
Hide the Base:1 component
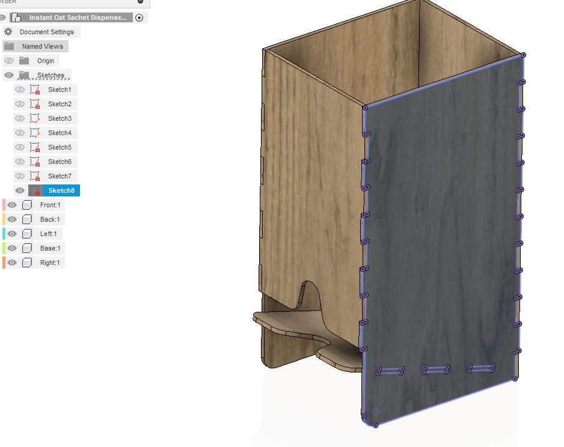(12, 248)
